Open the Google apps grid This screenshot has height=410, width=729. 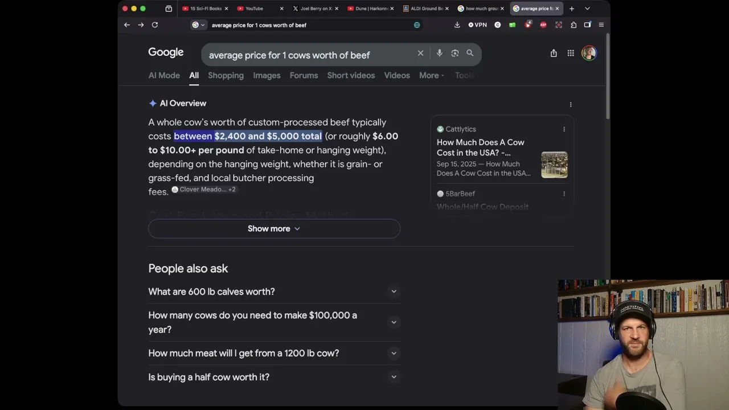(571, 53)
